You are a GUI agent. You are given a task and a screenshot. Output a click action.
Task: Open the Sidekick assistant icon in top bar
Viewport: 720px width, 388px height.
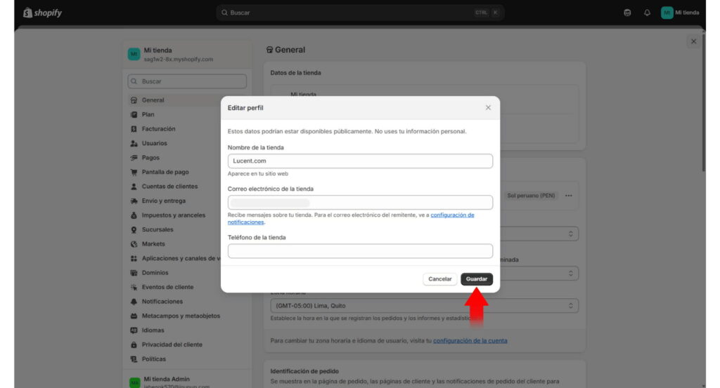pyautogui.click(x=627, y=13)
